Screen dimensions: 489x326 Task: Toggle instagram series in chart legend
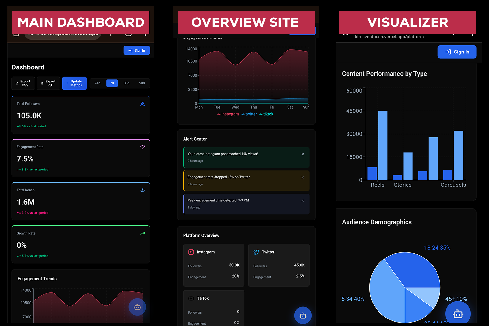pos(228,114)
